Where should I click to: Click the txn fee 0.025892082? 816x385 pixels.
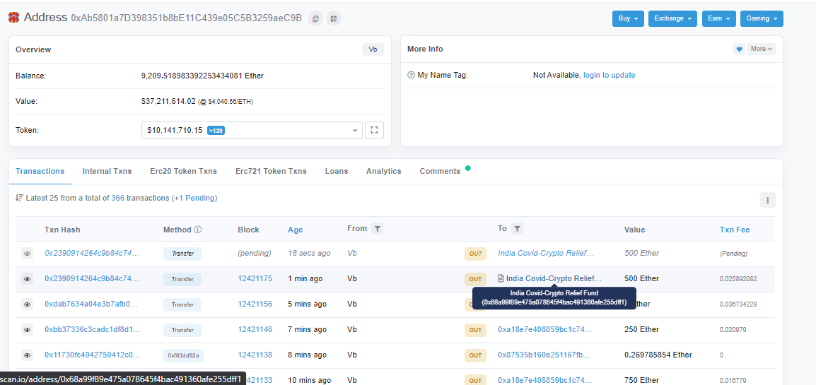tap(738, 279)
